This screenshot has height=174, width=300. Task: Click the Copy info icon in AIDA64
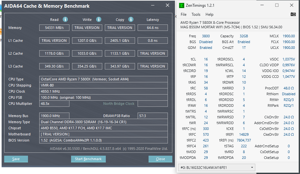131,20
